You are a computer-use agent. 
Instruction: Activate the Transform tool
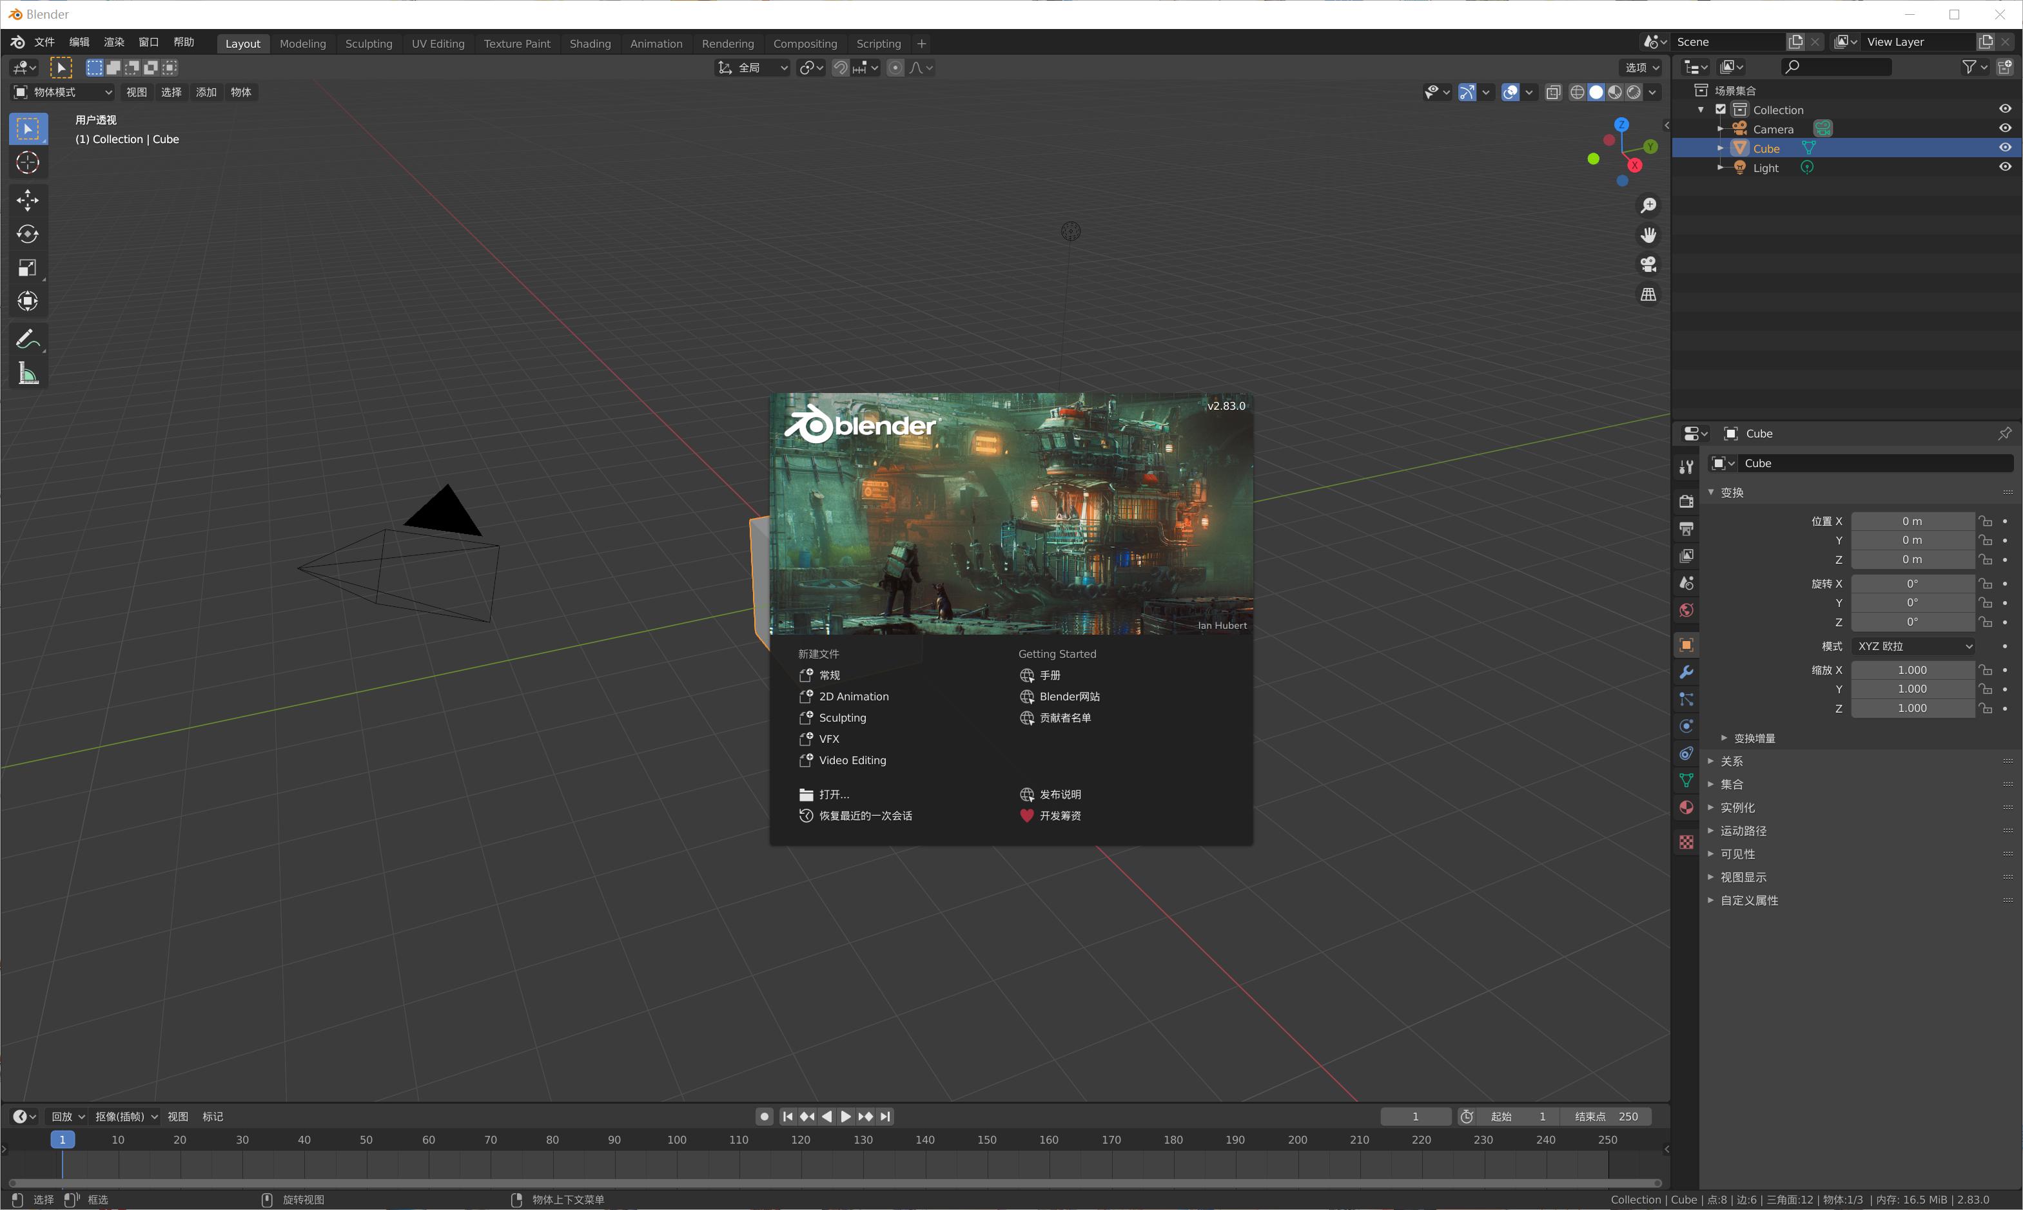(28, 302)
